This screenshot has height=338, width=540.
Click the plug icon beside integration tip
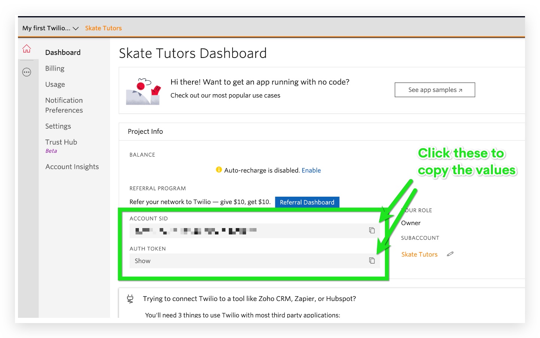pos(130,299)
